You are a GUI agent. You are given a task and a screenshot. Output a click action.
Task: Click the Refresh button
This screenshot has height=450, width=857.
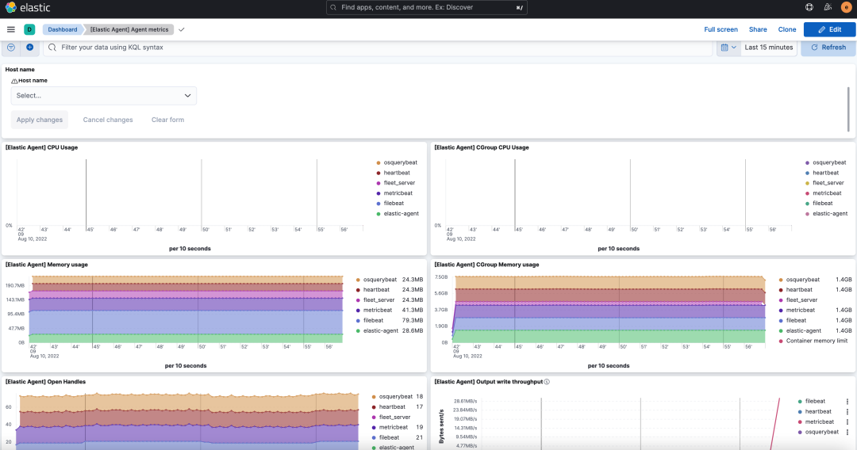(828, 48)
